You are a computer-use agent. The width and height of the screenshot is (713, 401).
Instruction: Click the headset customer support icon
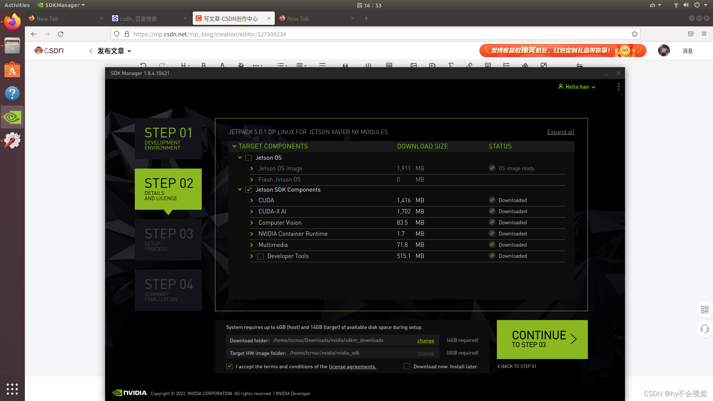click(704, 329)
